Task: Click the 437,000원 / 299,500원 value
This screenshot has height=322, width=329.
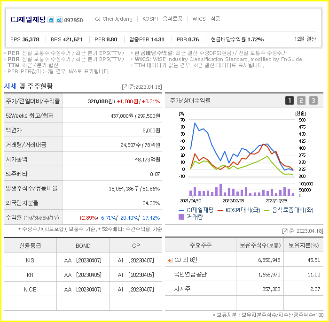Action: click(135, 116)
